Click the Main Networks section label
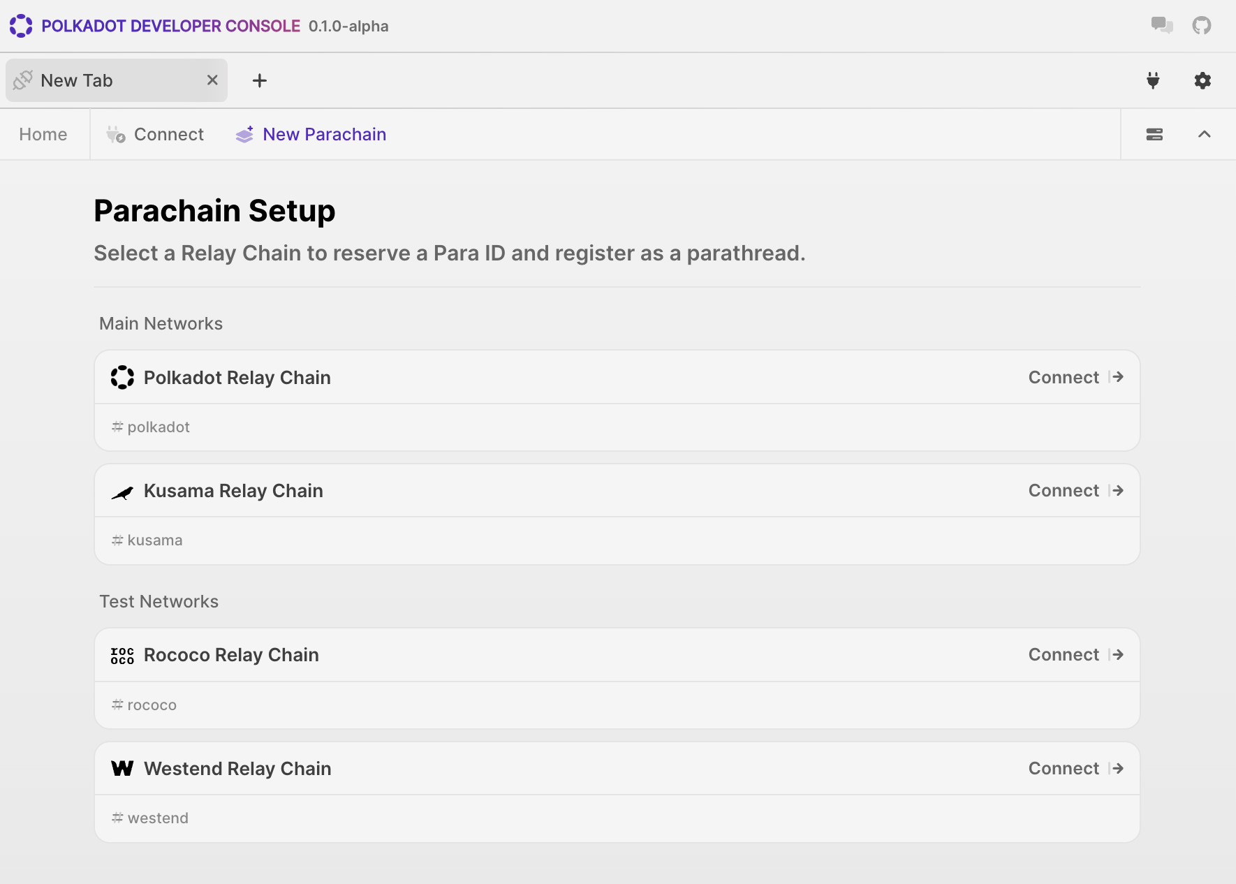 (161, 323)
